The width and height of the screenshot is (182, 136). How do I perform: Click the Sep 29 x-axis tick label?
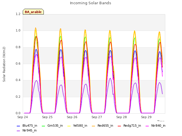point(146,117)
